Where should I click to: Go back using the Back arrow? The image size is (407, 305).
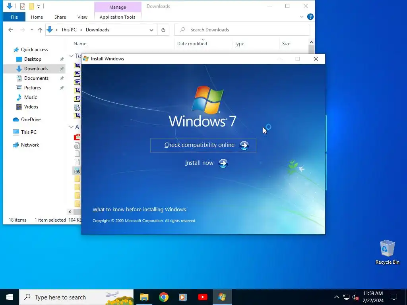(x=11, y=30)
